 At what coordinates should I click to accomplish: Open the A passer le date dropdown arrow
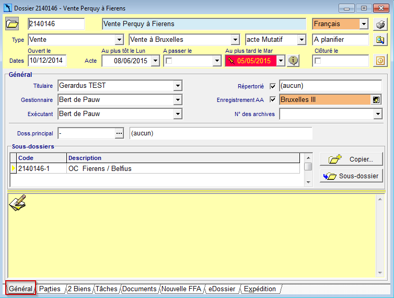click(x=217, y=61)
